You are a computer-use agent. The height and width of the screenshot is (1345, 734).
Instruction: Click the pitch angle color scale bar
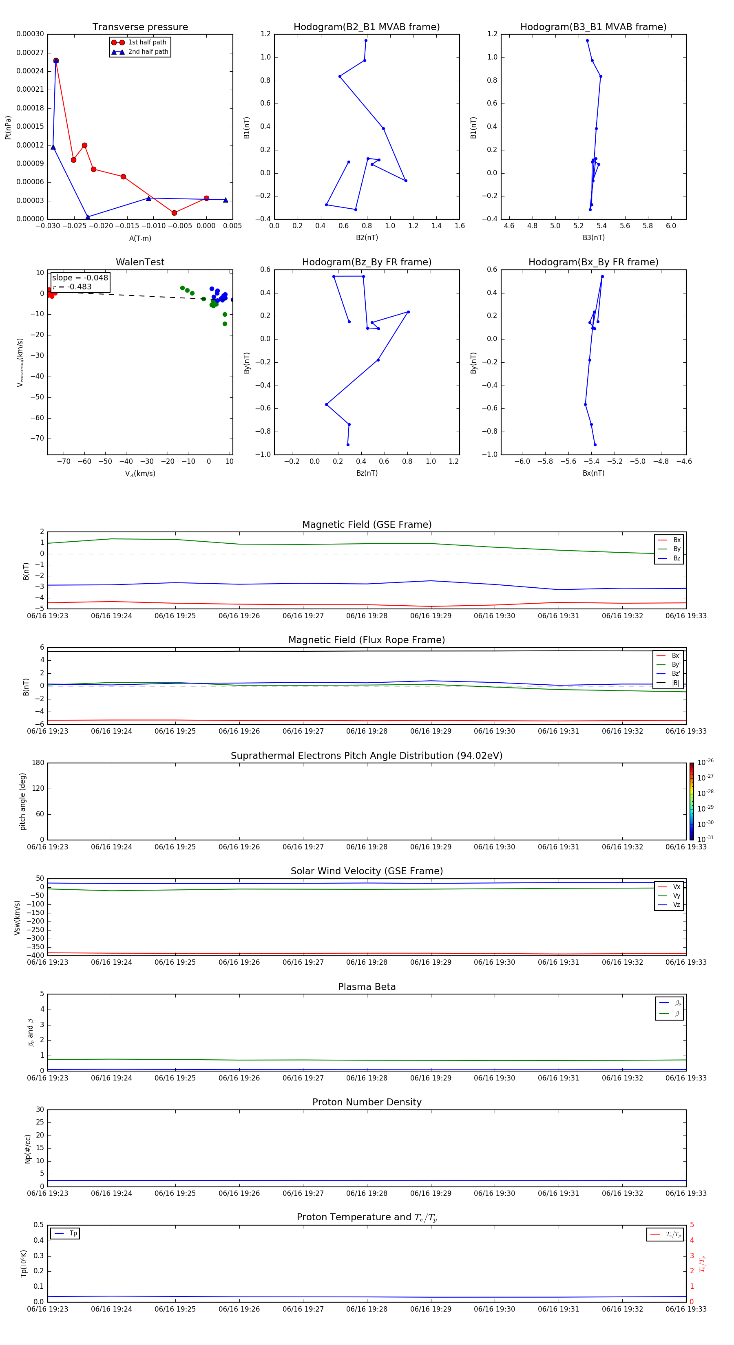[x=692, y=801]
